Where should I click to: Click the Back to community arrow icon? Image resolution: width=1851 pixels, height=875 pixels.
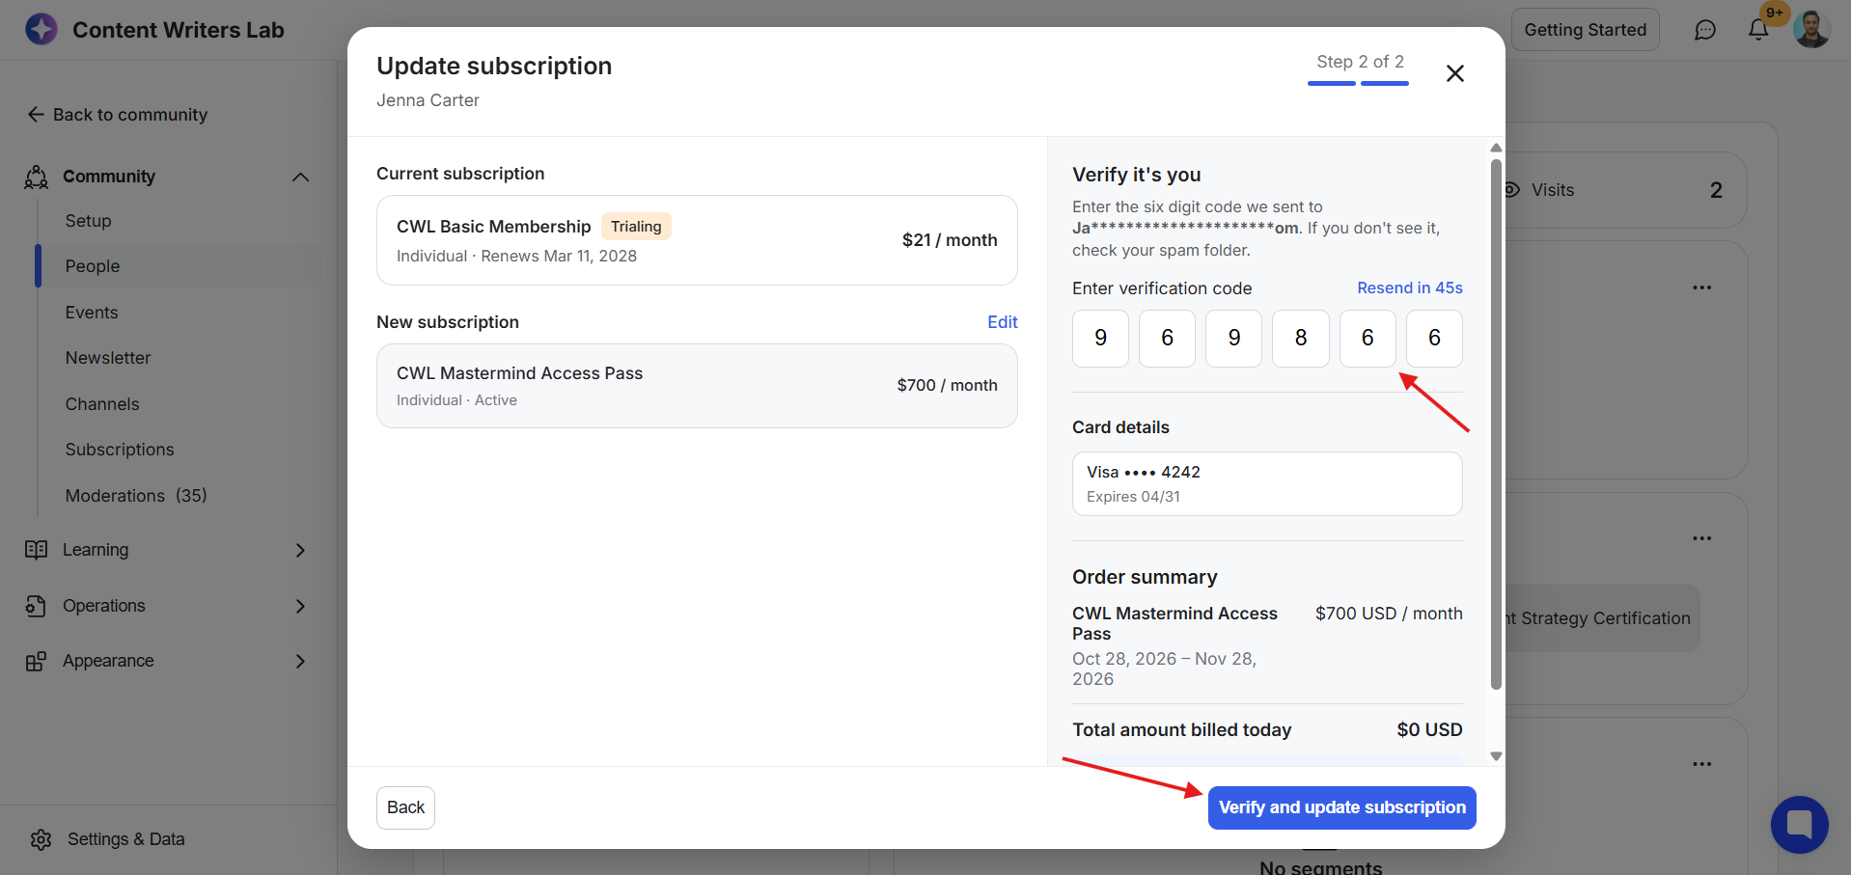point(36,115)
